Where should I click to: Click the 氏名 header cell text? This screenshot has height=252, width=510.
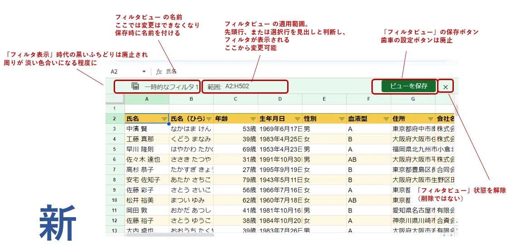(132, 119)
